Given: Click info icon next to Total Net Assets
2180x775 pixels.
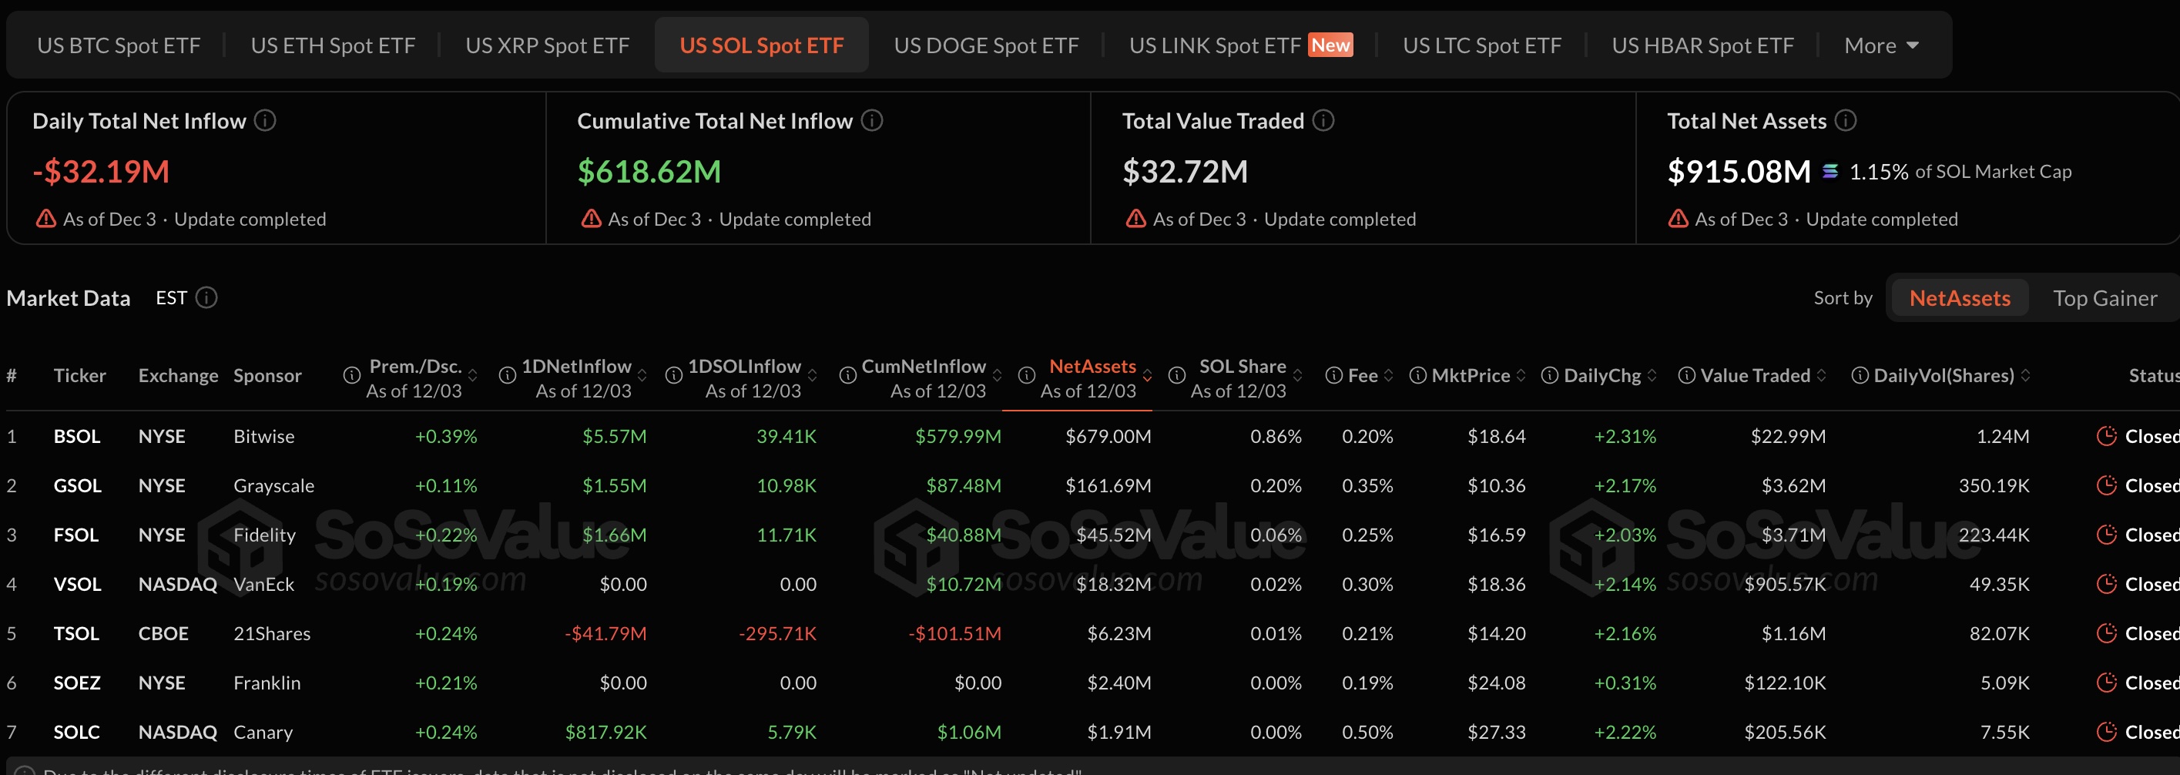Looking at the screenshot, I should point(1846,121).
